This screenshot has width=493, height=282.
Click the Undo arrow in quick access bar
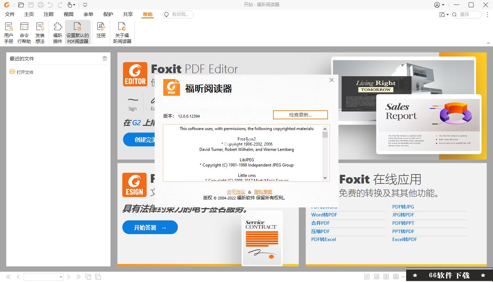(50, 5)
